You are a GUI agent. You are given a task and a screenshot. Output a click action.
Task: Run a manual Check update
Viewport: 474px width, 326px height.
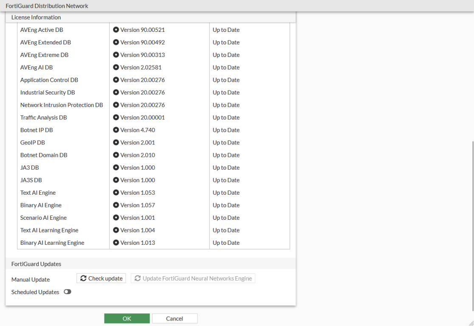[x=101, y=278]
